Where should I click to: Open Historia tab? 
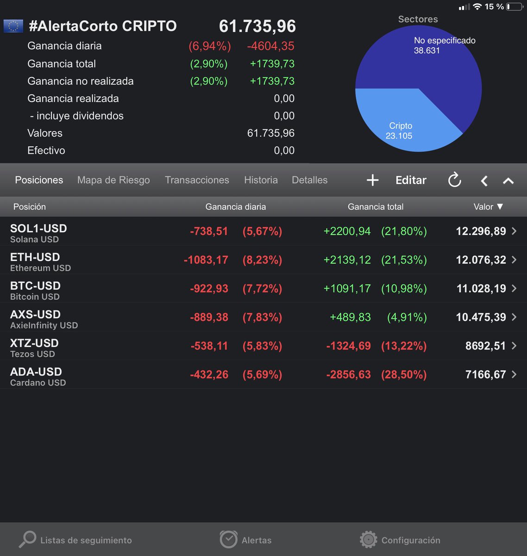(261, 180)
